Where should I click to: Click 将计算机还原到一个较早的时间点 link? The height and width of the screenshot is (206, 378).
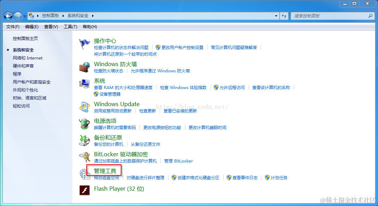(x=125, y=54)
